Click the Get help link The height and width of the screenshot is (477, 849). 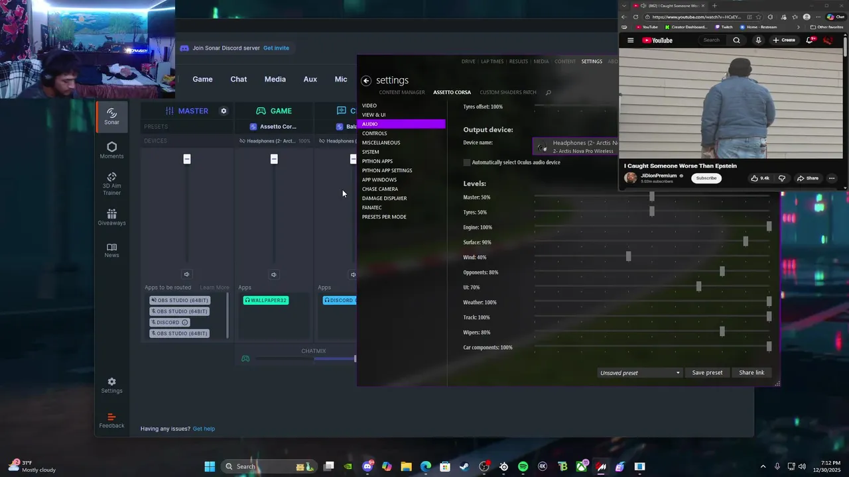[204, 429]
